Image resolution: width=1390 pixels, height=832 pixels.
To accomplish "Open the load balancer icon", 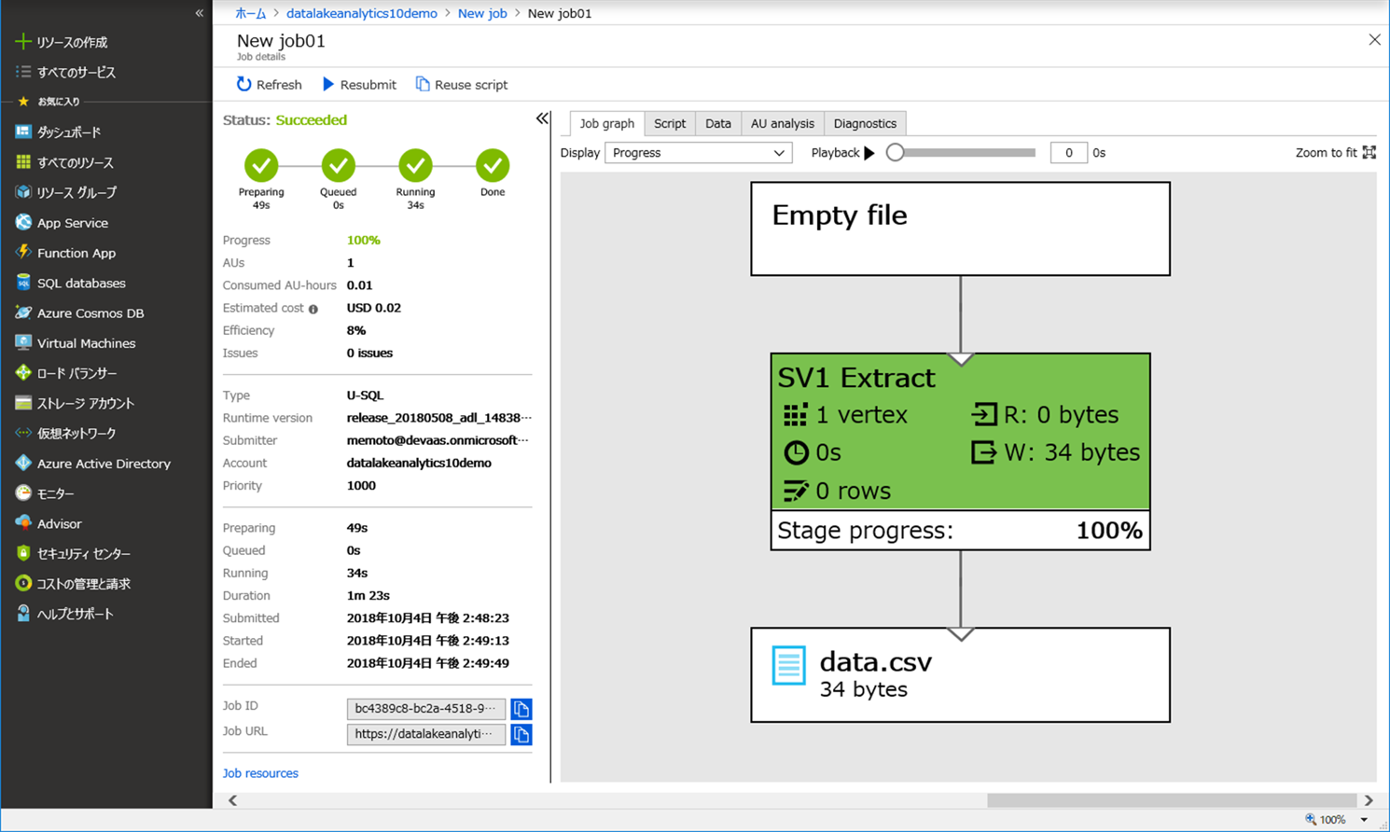I will (x=23, y=373).
